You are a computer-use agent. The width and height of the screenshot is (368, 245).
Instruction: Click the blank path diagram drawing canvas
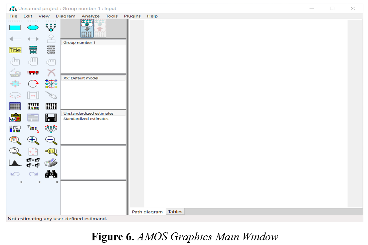(x=246, y=113)
